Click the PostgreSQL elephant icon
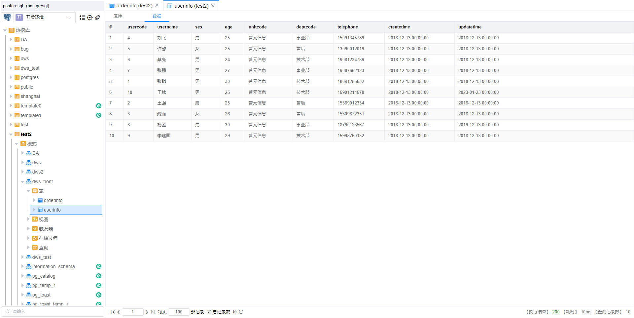 click(x=7, y=17)
